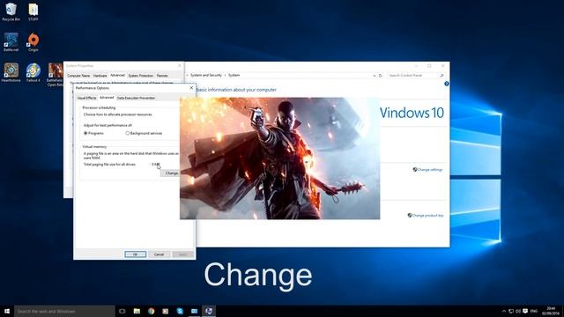Open the network icon in system tray

click(511, 311)
